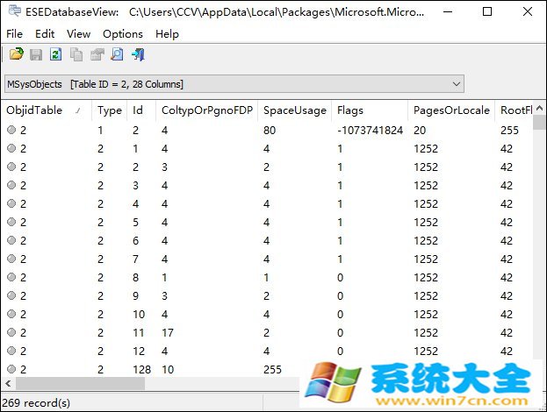Click the horizontal scrollbar thumb

coord(80,384)
